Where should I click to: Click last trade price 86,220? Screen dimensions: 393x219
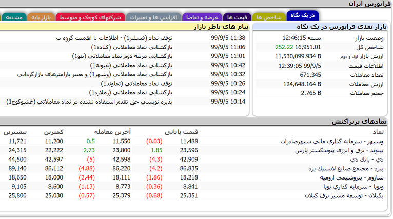(122, 168)
